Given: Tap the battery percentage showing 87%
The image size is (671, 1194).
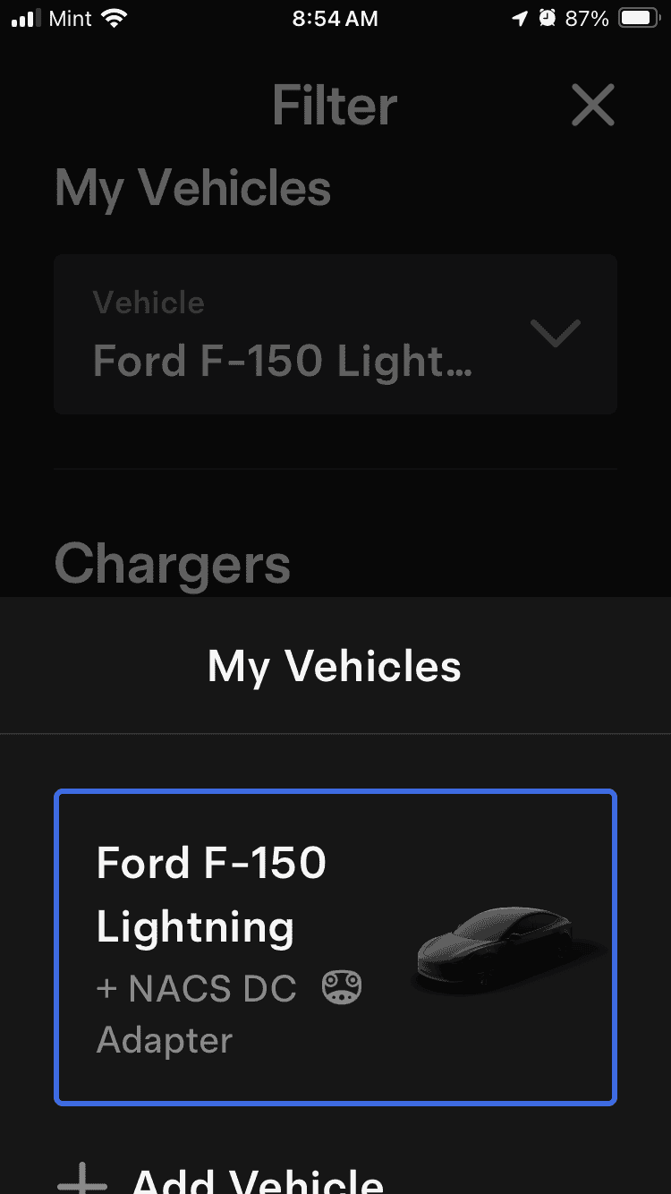Looking at the screenshot, I should (x=586, y=17).
